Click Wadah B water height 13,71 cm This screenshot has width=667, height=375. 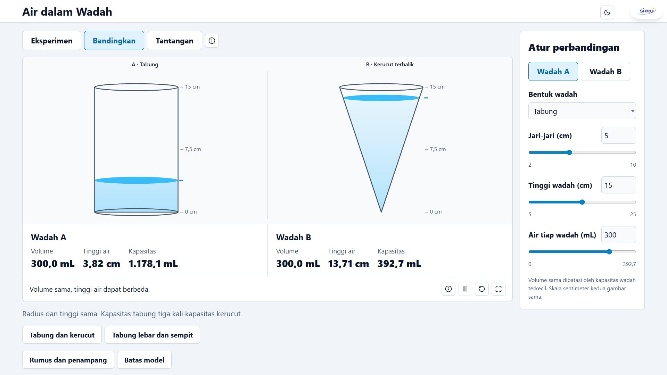point(348,264)
